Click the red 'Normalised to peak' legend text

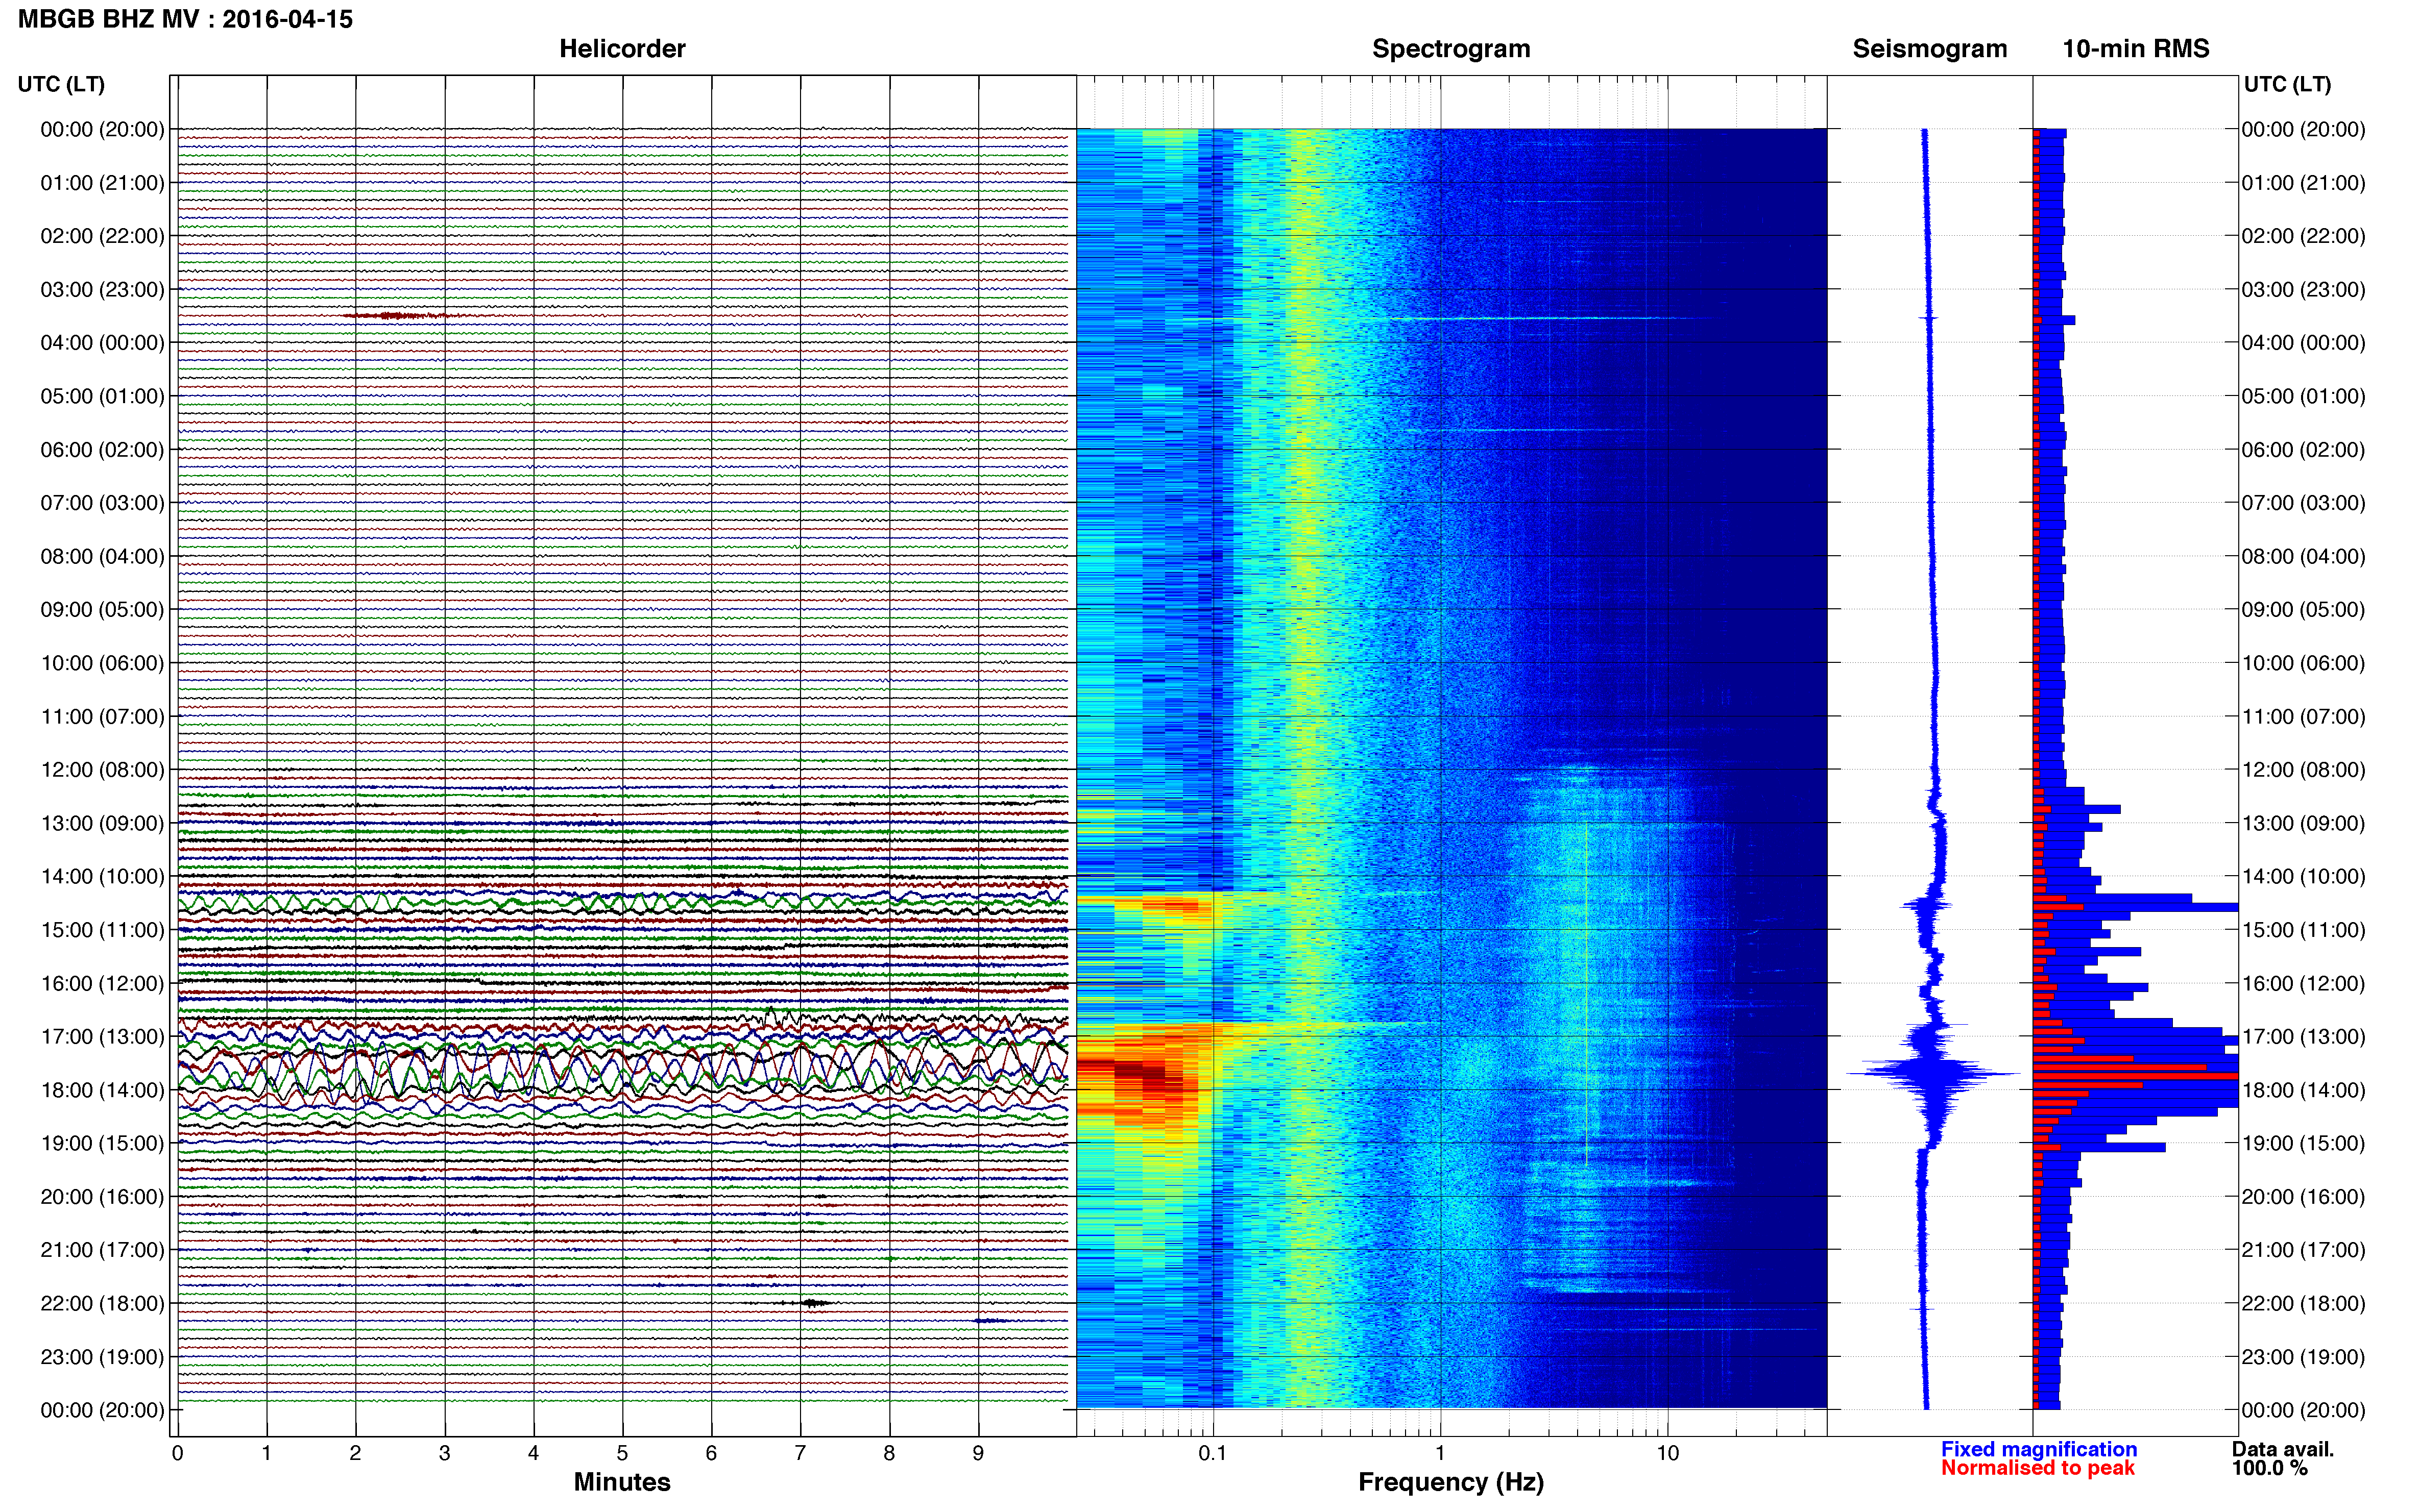pos(2038,1468)
